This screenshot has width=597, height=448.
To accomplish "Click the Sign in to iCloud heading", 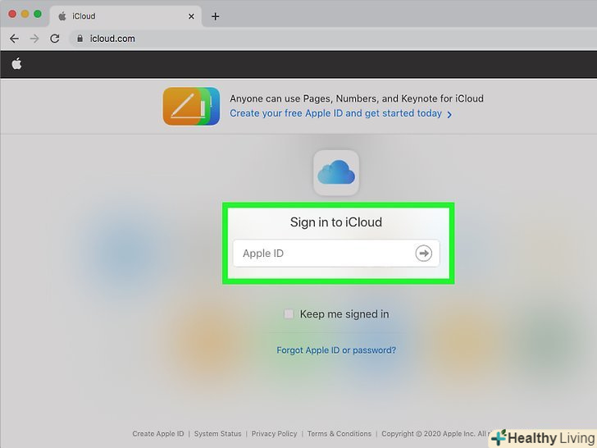I will tap(336, 222).
